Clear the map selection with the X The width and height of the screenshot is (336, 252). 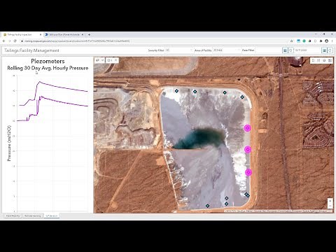pos(115,60)
